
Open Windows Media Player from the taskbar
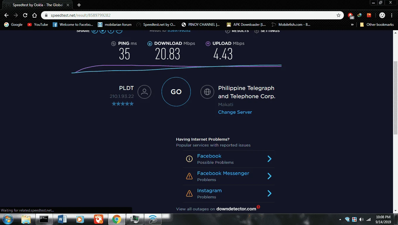[80, 219]
